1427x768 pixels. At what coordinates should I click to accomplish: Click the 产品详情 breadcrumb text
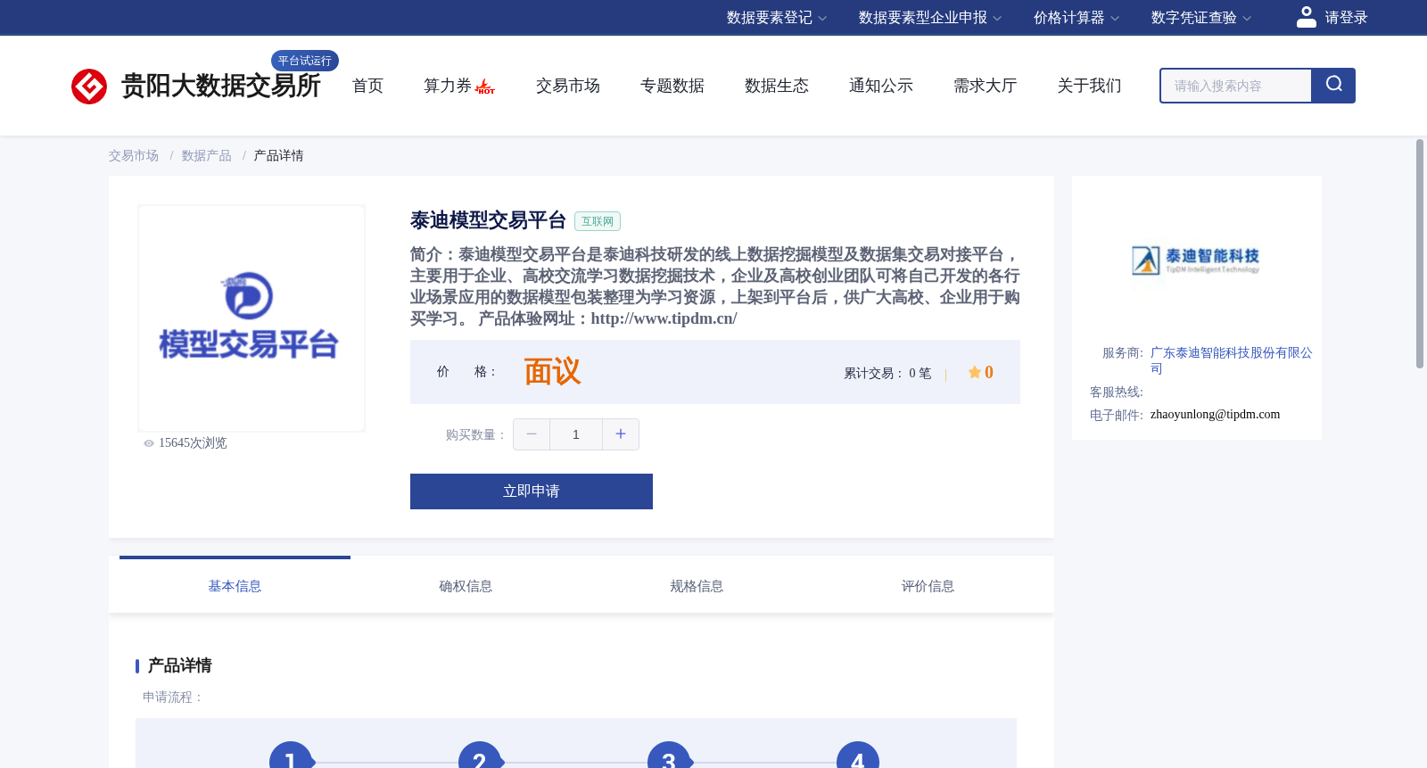[x=278, y=156]
